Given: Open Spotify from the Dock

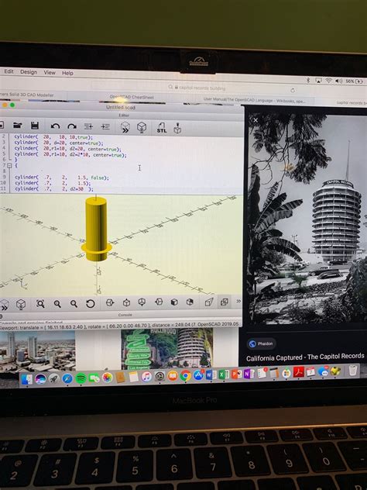Looking at the screenshot, I should click(x=81, y=378).
